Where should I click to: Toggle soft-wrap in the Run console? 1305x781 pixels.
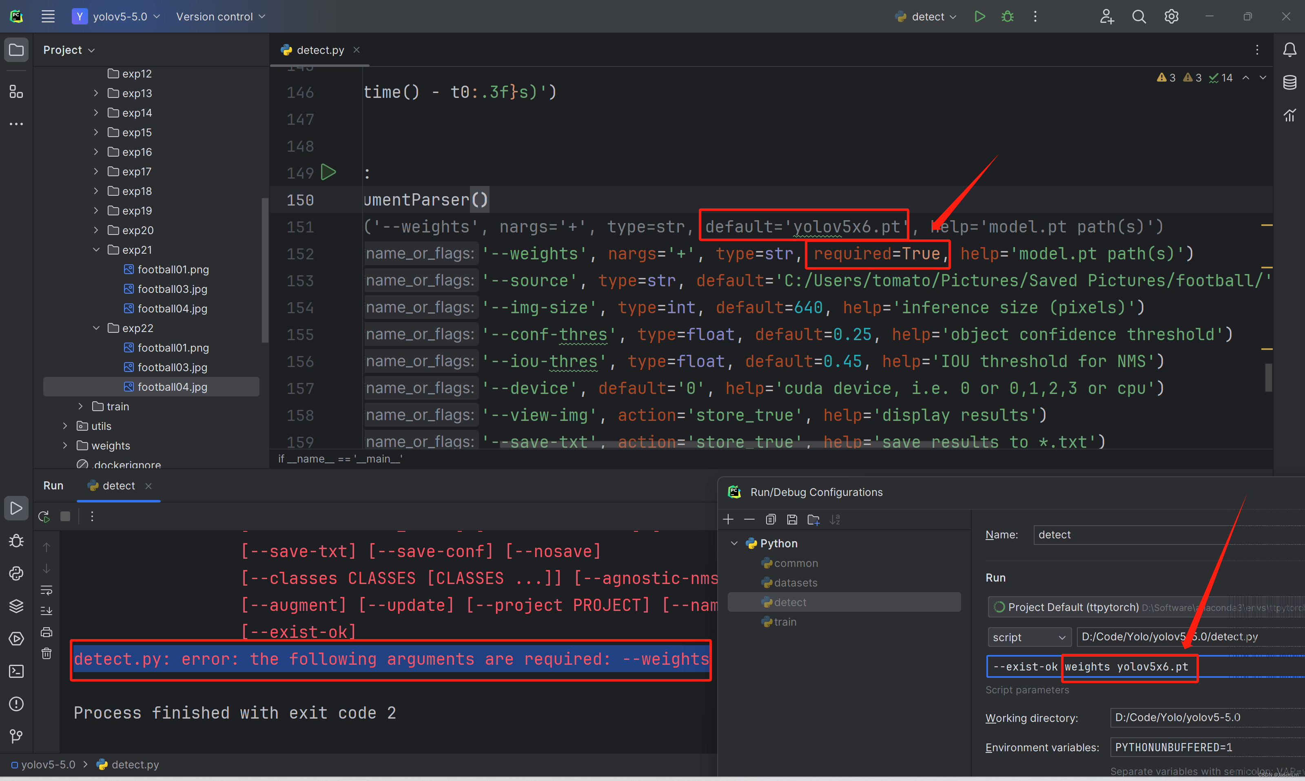47,590
